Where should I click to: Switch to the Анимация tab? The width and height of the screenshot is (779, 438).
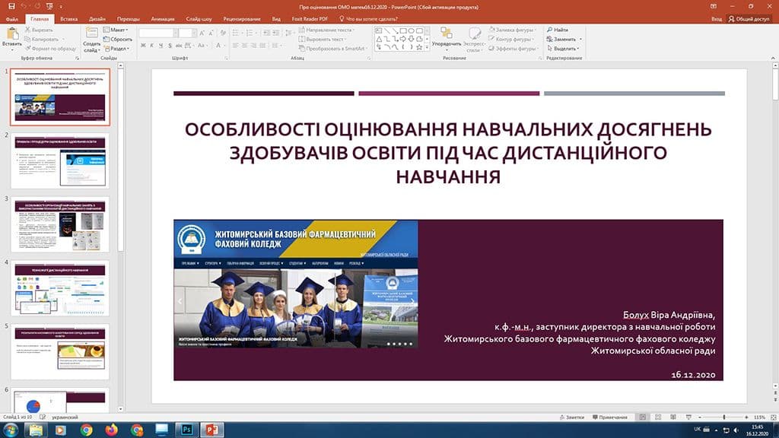click(x=163, y=19)
